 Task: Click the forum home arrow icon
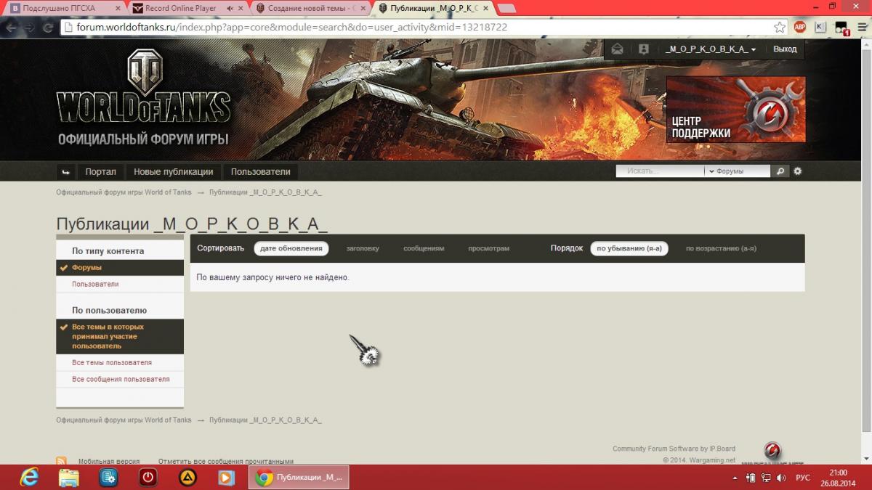click(66, 172)
